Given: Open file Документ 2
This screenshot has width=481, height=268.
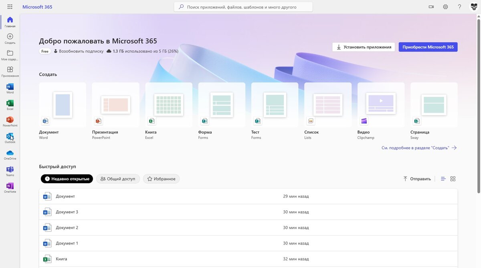Looking at the screenshot, I should point(248,228).
